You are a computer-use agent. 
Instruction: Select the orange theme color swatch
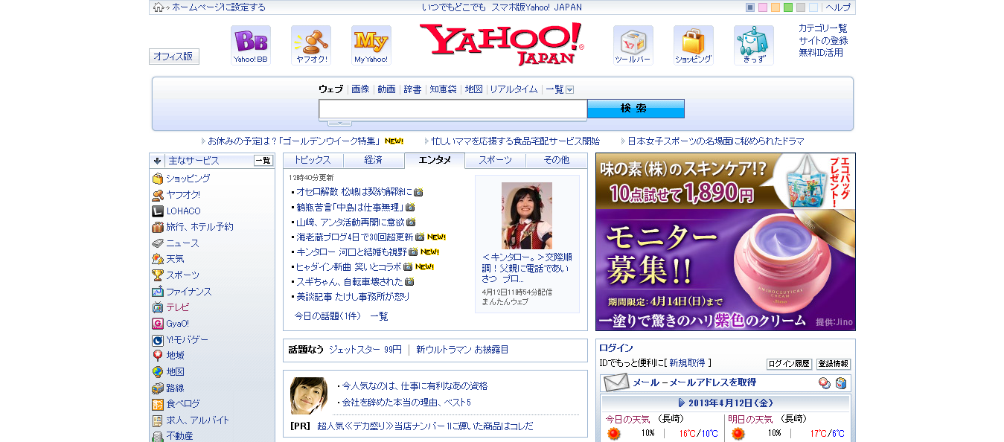tap(776, 7)
